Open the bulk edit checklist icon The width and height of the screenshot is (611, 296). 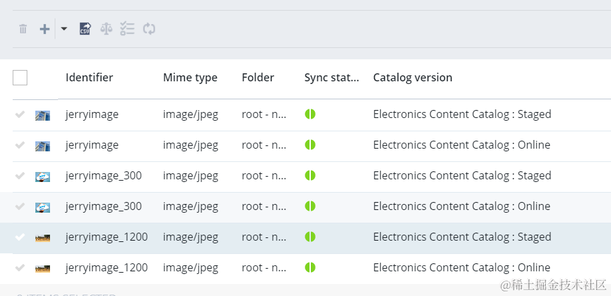[x=127, y=29]
